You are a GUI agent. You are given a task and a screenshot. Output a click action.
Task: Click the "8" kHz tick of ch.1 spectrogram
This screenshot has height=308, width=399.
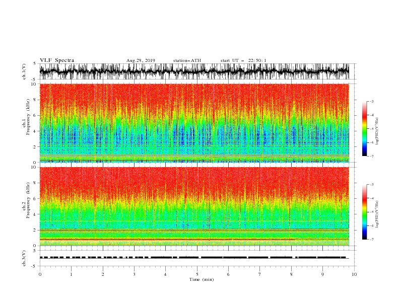(35, 100)
